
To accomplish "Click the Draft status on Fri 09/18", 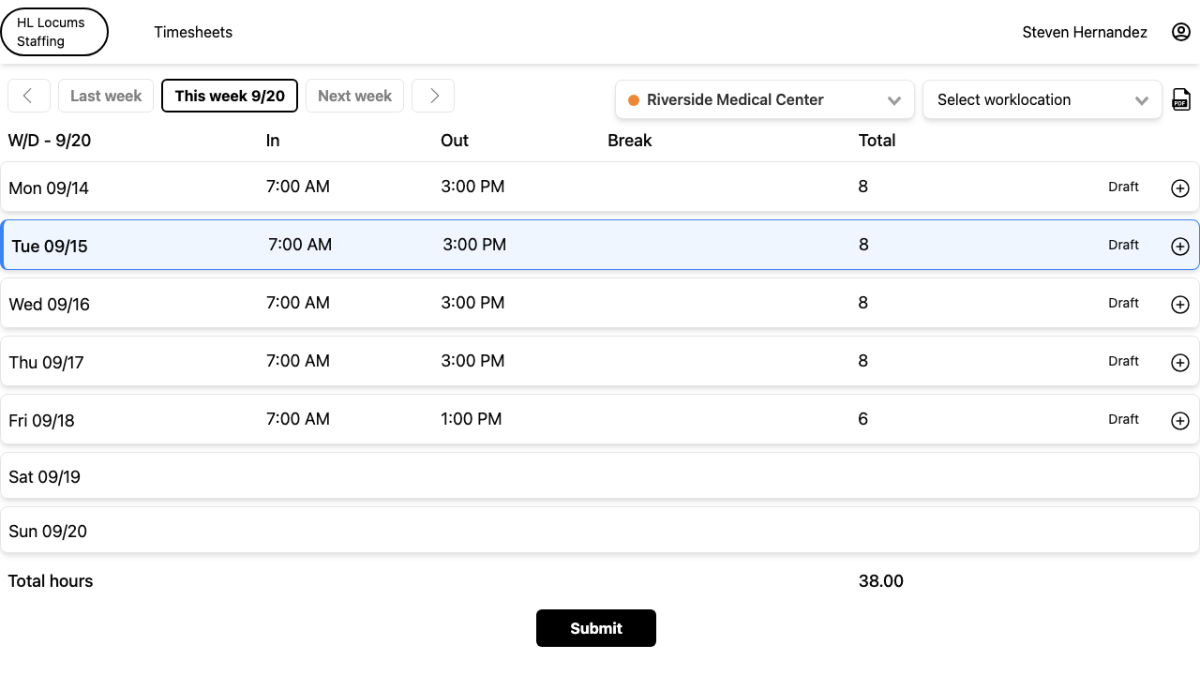I will pyautogui.click(x=1123, y=419).
